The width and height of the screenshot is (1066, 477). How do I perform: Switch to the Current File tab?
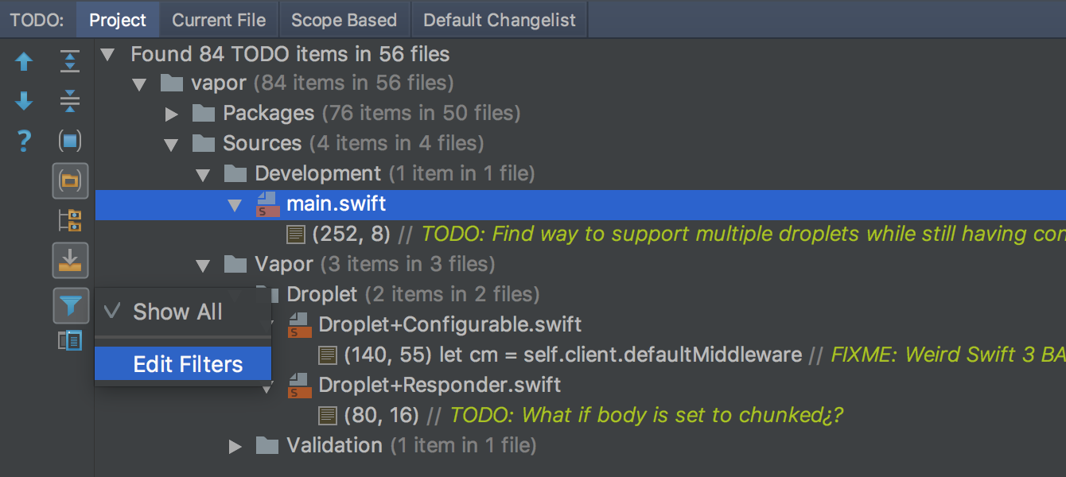click(x=219, y=20)
